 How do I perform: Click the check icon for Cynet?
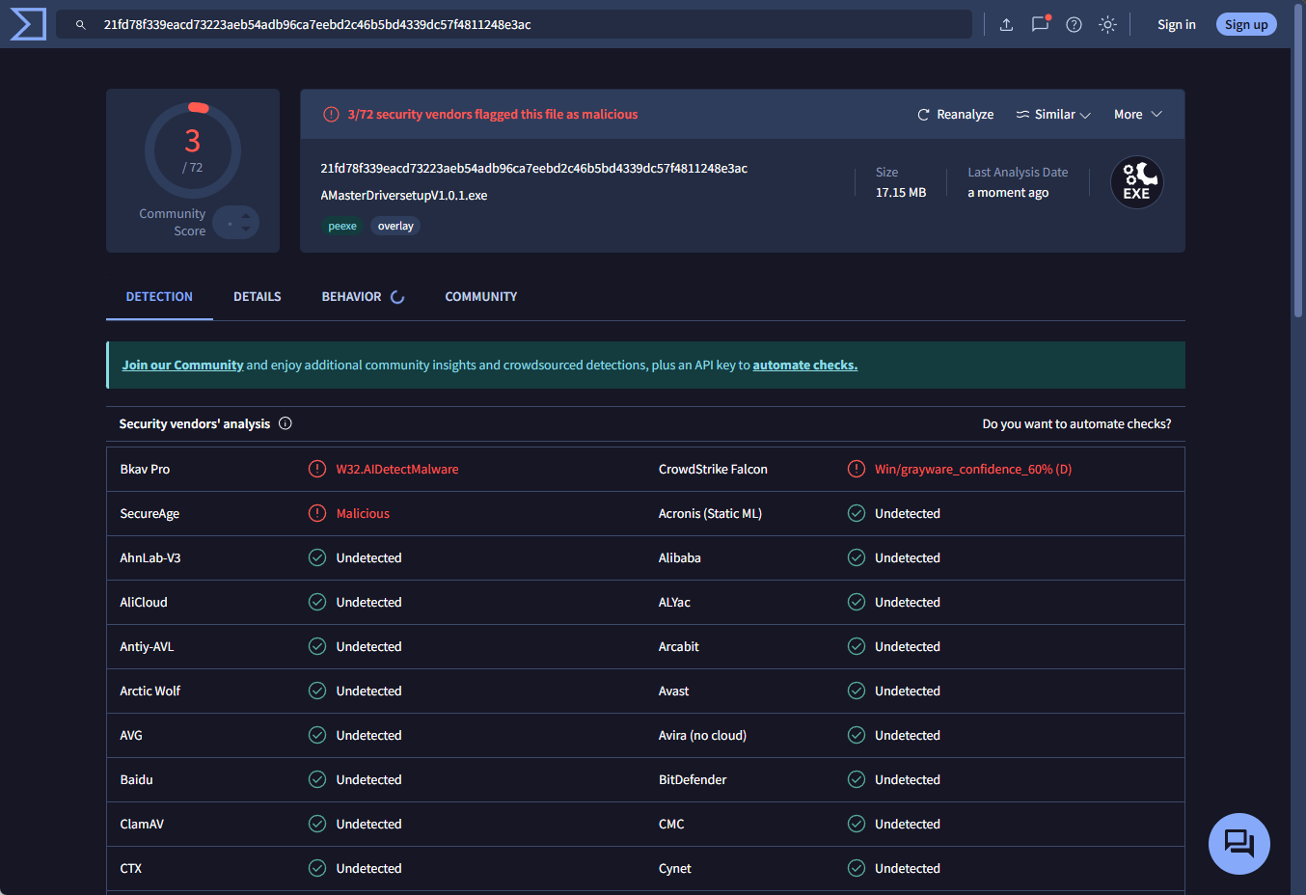[857, 868]
